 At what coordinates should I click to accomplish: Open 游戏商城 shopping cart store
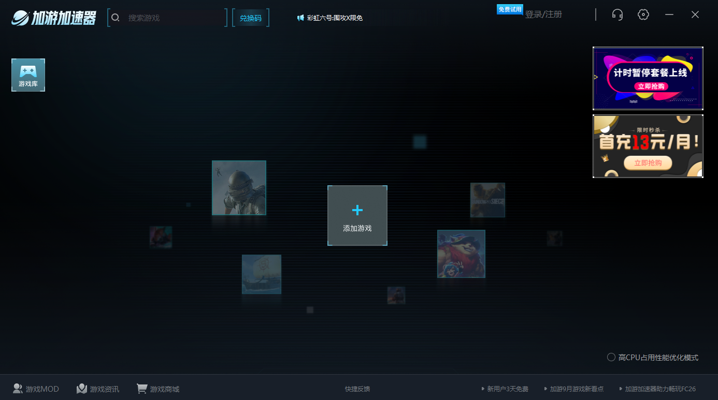coord(158,389)
